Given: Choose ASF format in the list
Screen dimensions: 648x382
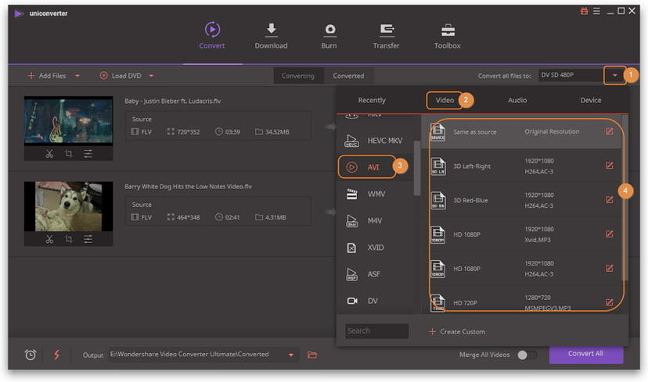Looking at the screenshot, I should (x=374, y=274).
